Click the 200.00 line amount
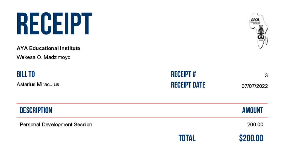This screenshot has width=282, height=163. (x=255, y=124)
